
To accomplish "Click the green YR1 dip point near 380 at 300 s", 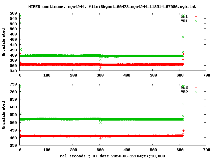I will (100, 60).
